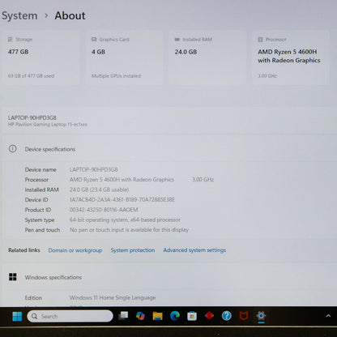
Task: Collapse the Device specifications section
Action: tap(168, 149)
